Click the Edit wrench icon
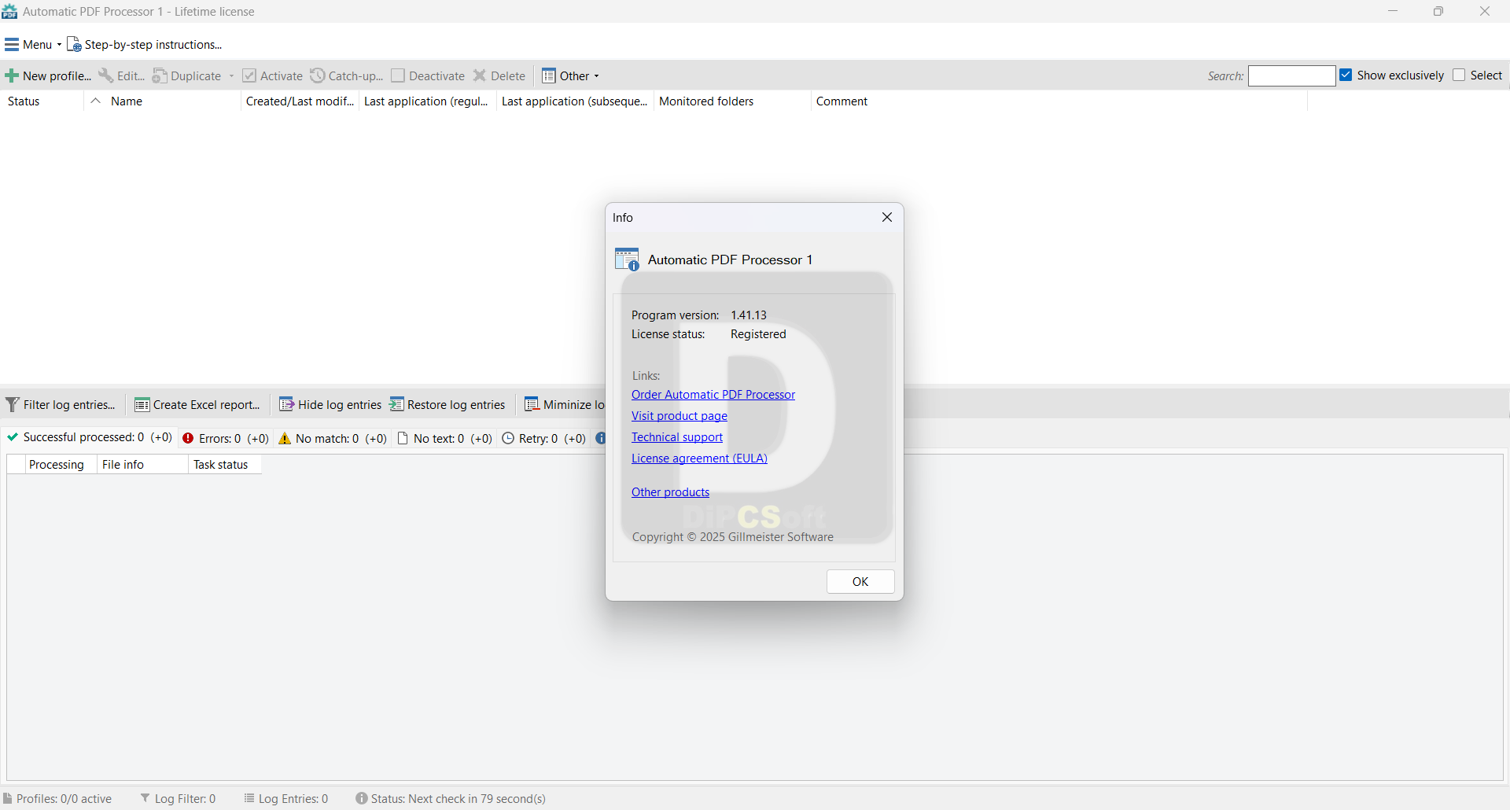The height and width of the screenshot is (810, 1510). point(105,75)
